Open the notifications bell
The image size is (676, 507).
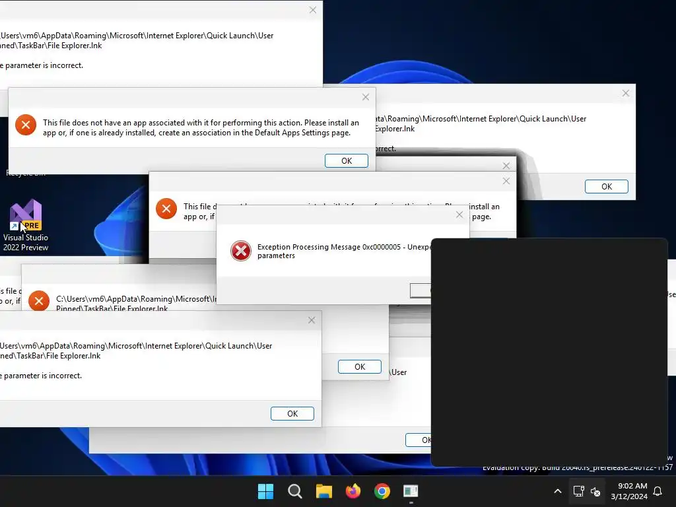(658, 491)
